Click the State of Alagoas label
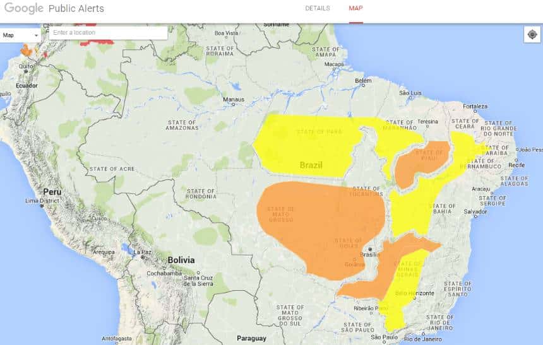 coord(514,181)
